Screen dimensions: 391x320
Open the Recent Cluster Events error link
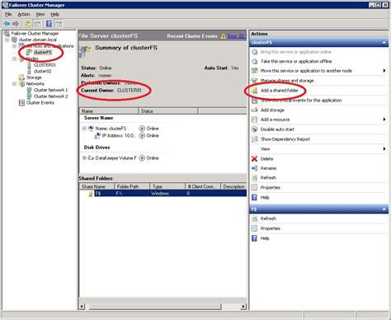point(236,36)
